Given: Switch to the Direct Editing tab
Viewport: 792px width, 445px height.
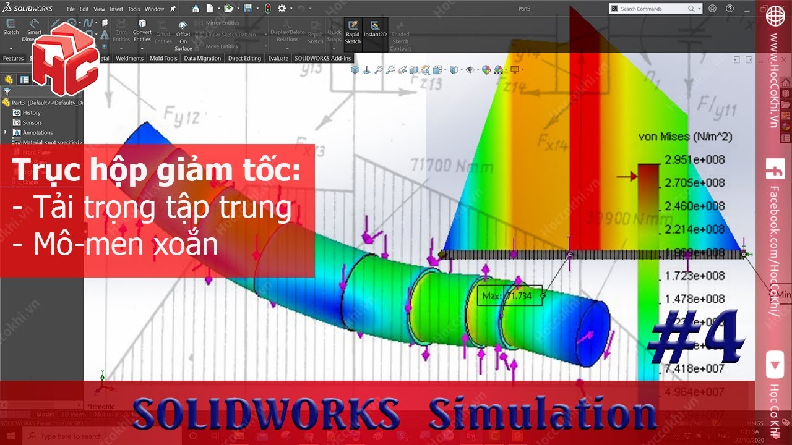Looking at the screenshot, I should click(x=244, y=58).
